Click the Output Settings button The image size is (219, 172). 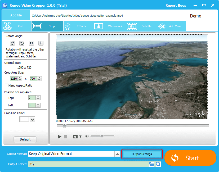click(x=142, y=154)
